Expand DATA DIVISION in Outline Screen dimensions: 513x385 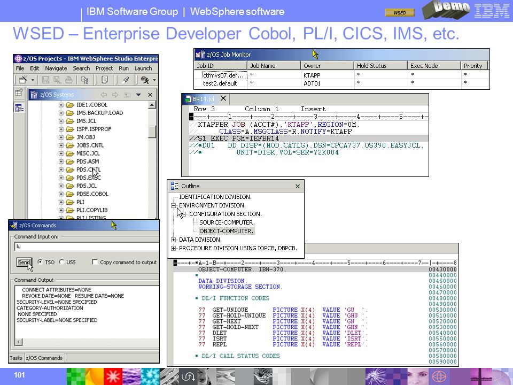click(x=173, y=240)
